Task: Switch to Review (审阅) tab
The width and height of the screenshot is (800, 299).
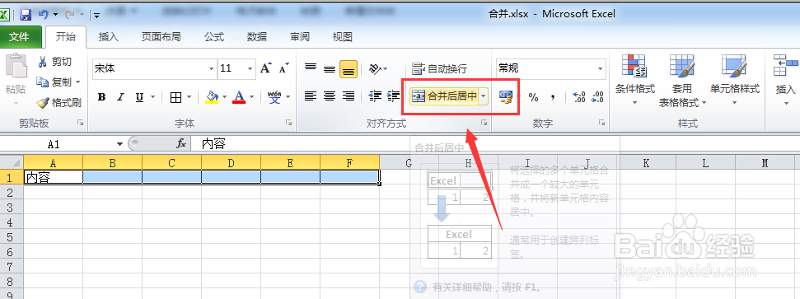Action: [x=300, y=37]
